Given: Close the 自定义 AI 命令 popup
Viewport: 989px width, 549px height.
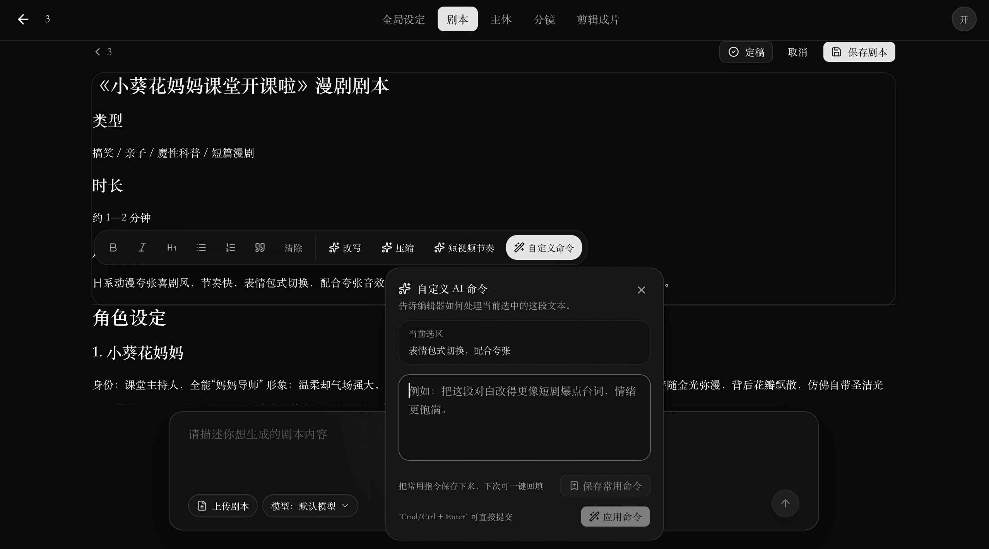Looking at the screenshot, I should (641, 290).
